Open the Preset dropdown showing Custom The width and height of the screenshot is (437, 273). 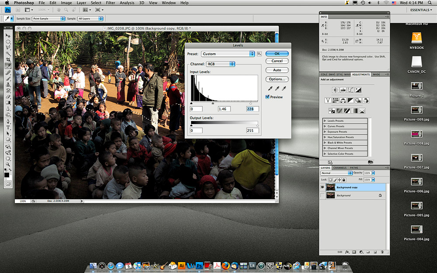[228, 54]
